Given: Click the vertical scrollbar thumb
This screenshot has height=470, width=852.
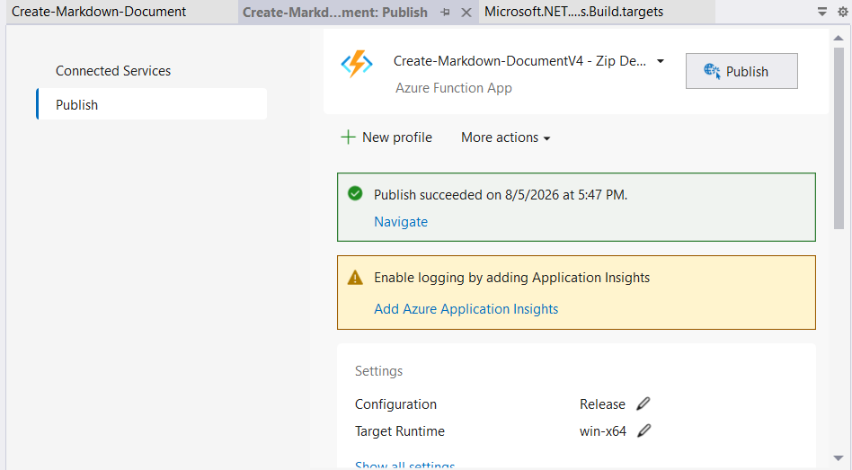Looking at the screenshot, I should tap(839, 138).
